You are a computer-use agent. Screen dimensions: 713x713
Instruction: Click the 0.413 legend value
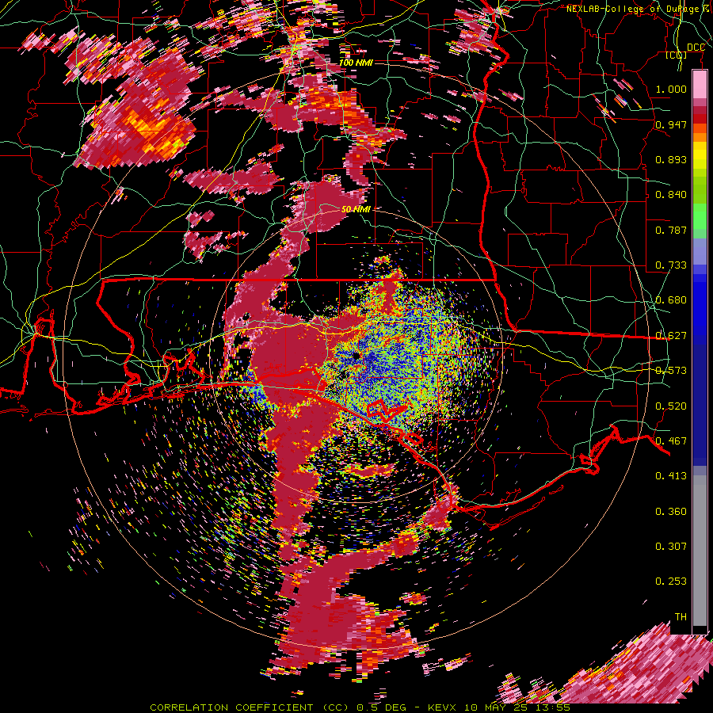pos(671,476)
